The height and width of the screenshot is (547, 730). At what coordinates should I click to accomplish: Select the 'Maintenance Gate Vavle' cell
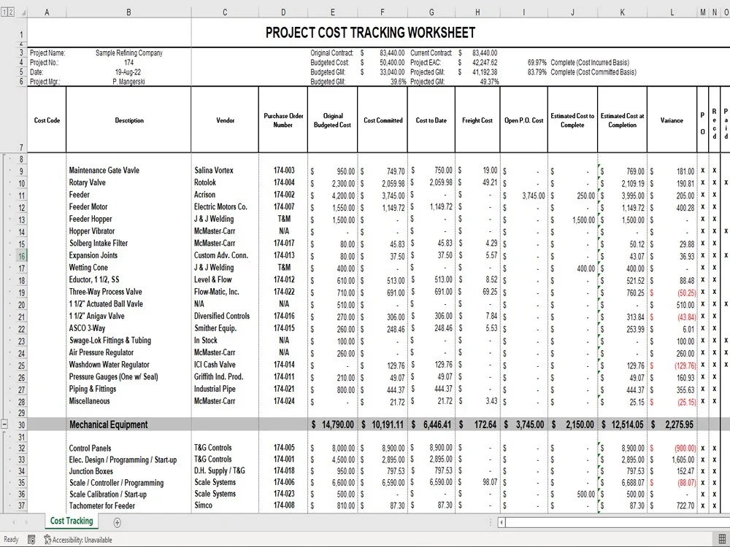coord(128,170)
